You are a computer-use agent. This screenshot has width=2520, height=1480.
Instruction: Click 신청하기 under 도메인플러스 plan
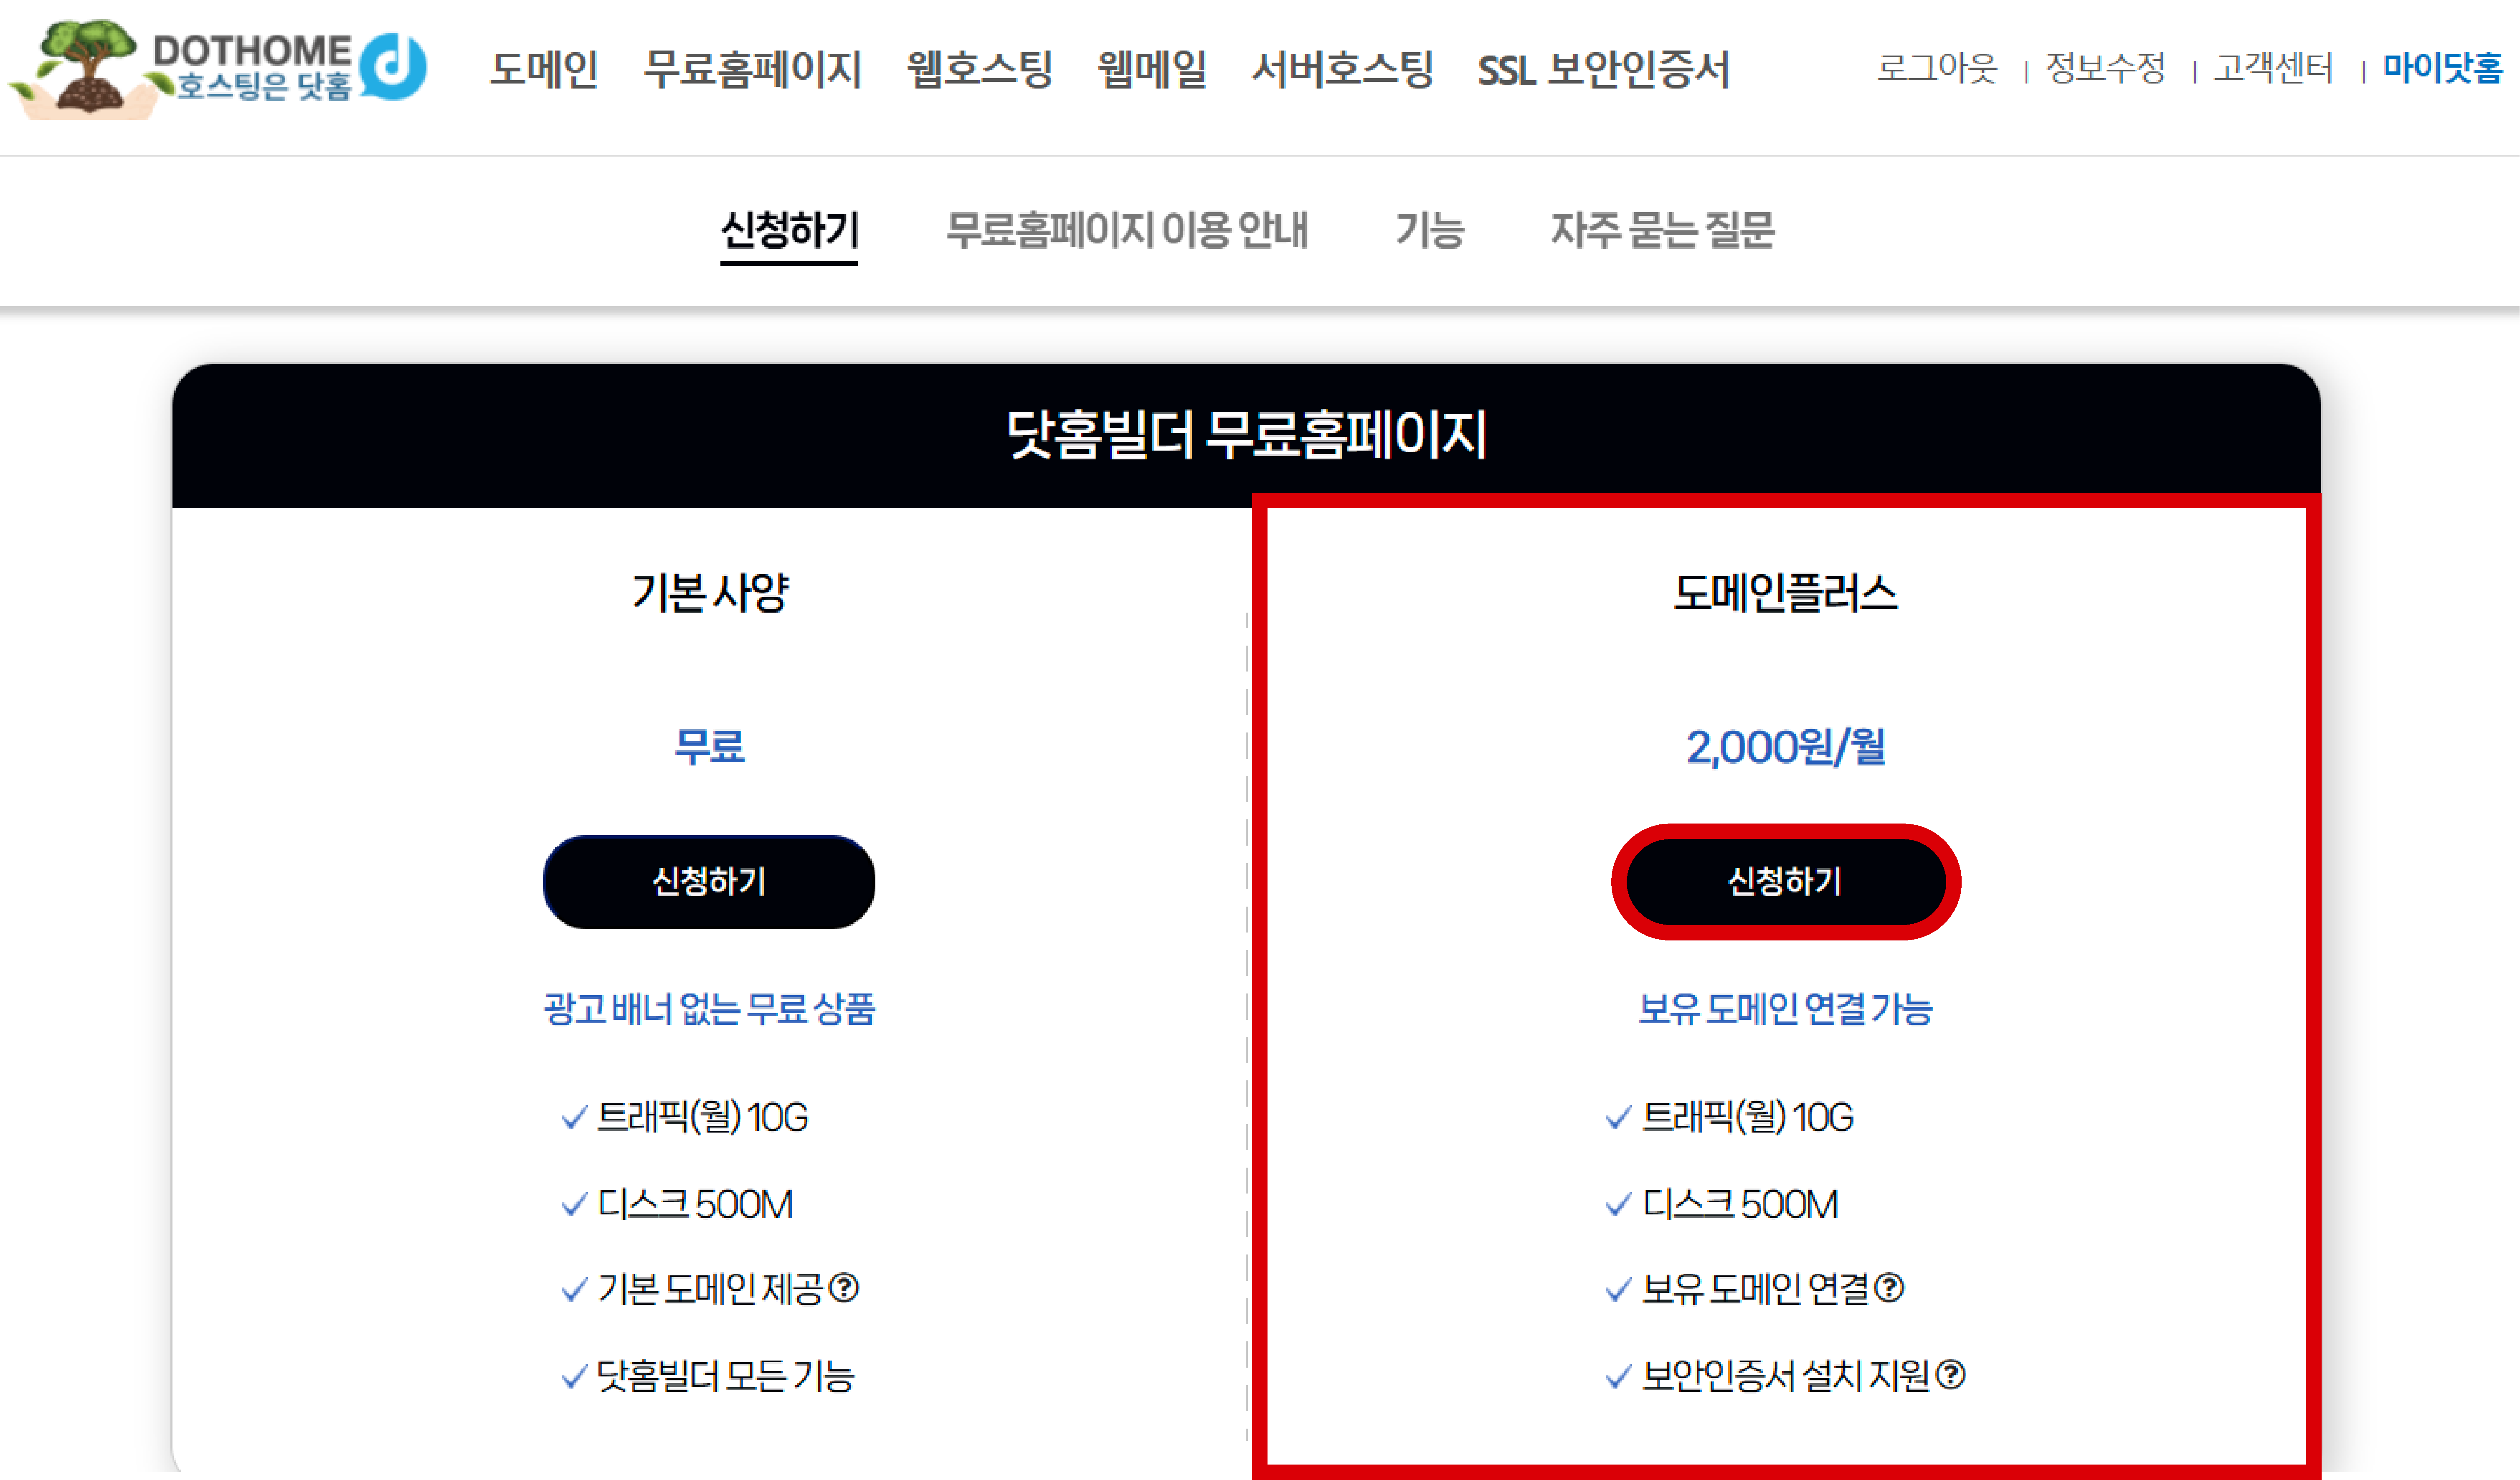1785,882
